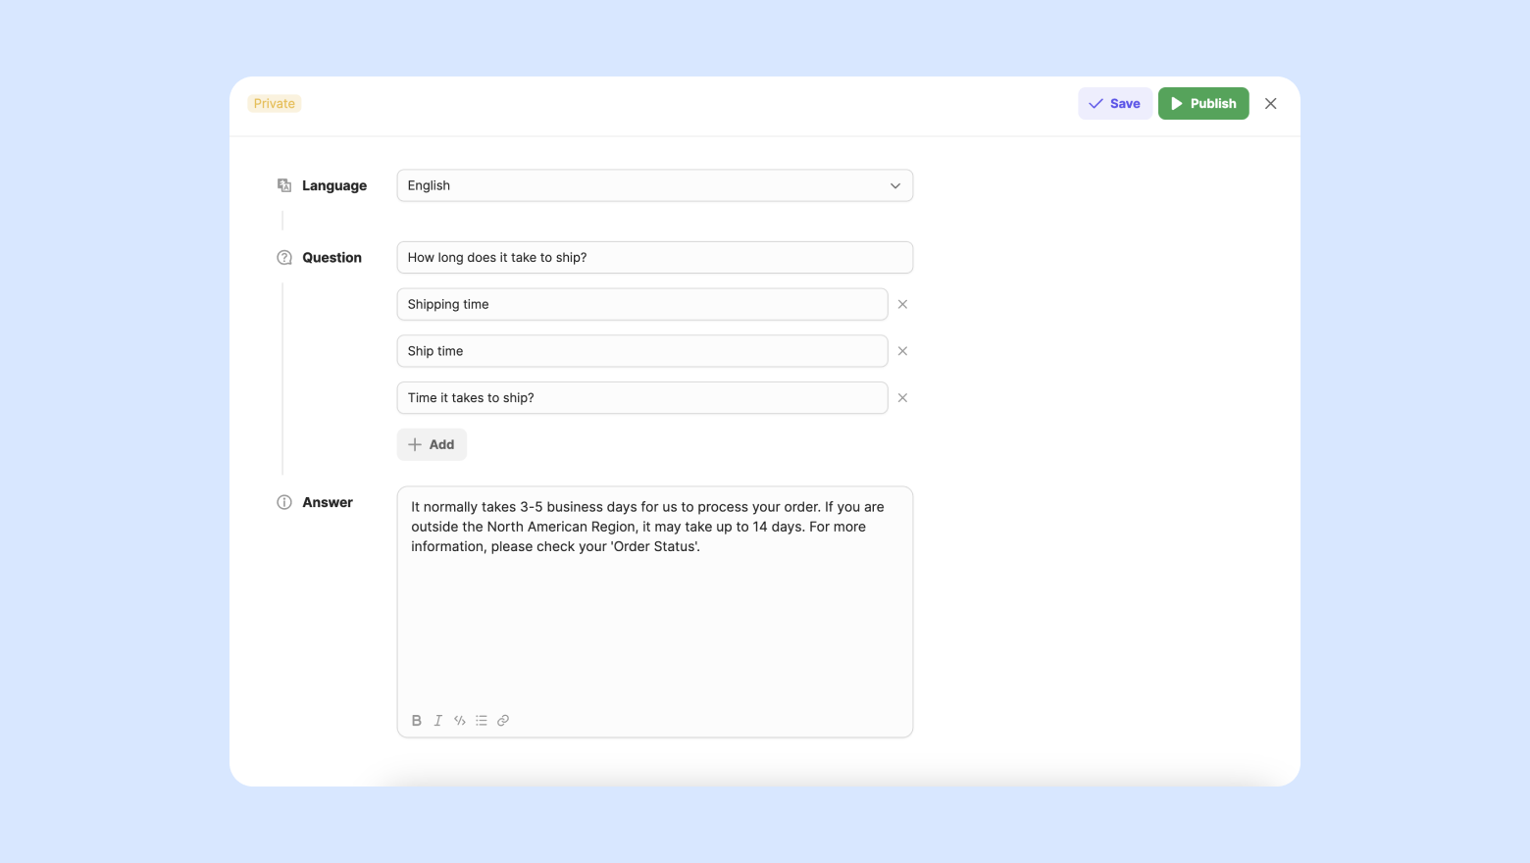Click inside the Answer text area
The width and height of the screenshot is (1530, 863).
[654, 618]
